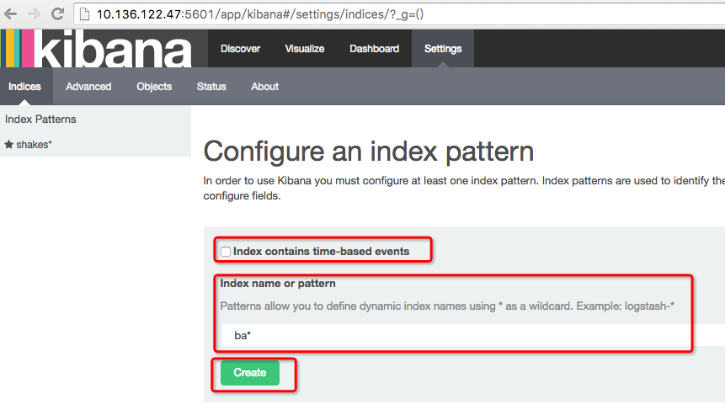Click the index name field containing ba*

pos(455,336)
